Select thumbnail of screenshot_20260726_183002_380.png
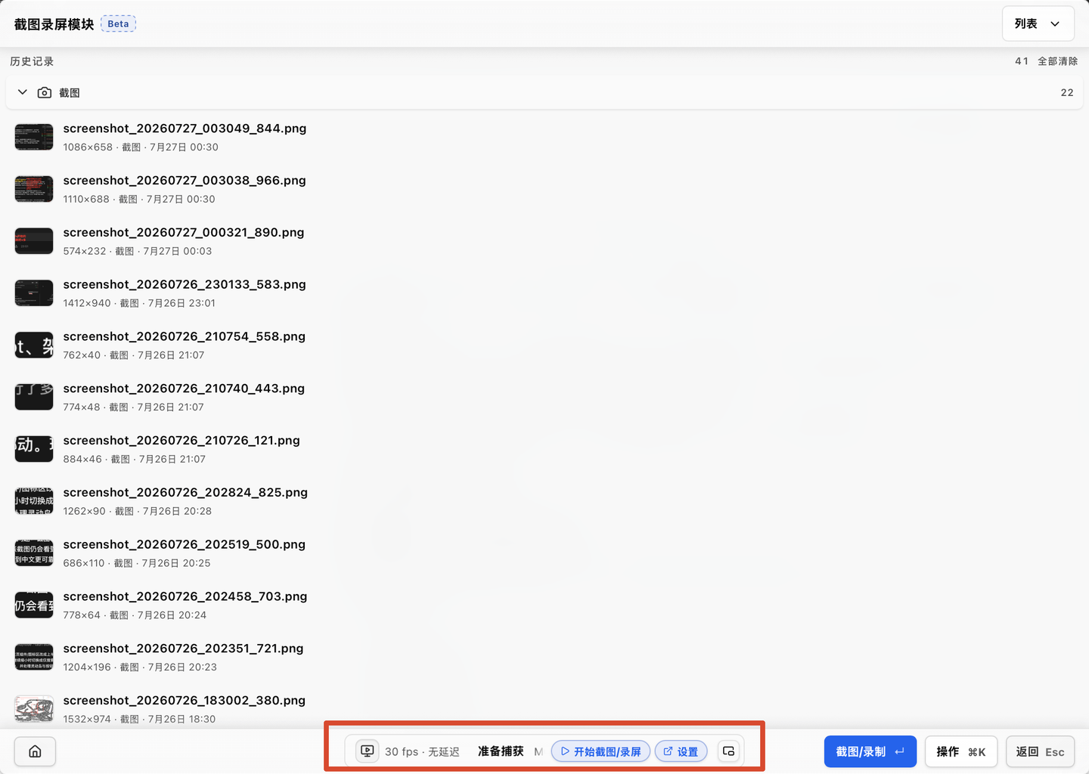This screenshot has height=774, width=1089. coord(34,709)
